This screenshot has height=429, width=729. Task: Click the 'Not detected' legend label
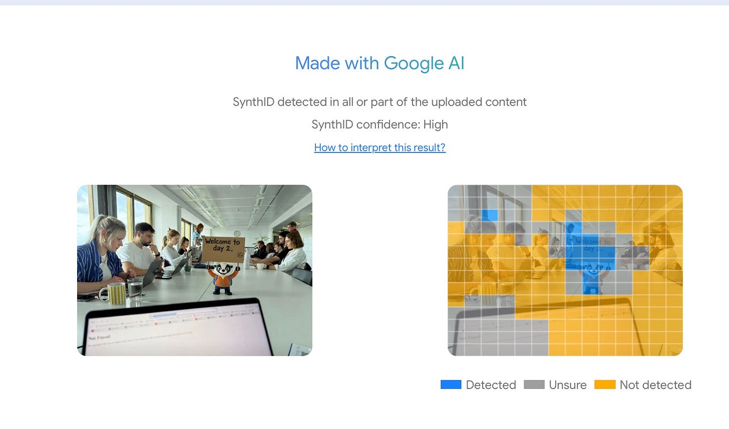655,384
